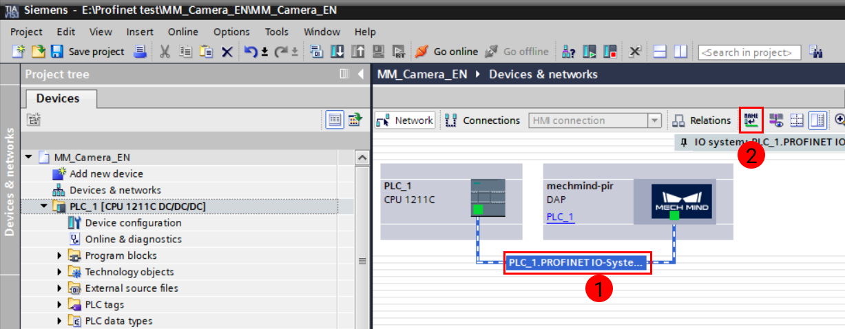Click the Redo arrow
The height and width of the screenshot is (329, 845).
pyautogui.click(x=281, y=52)
